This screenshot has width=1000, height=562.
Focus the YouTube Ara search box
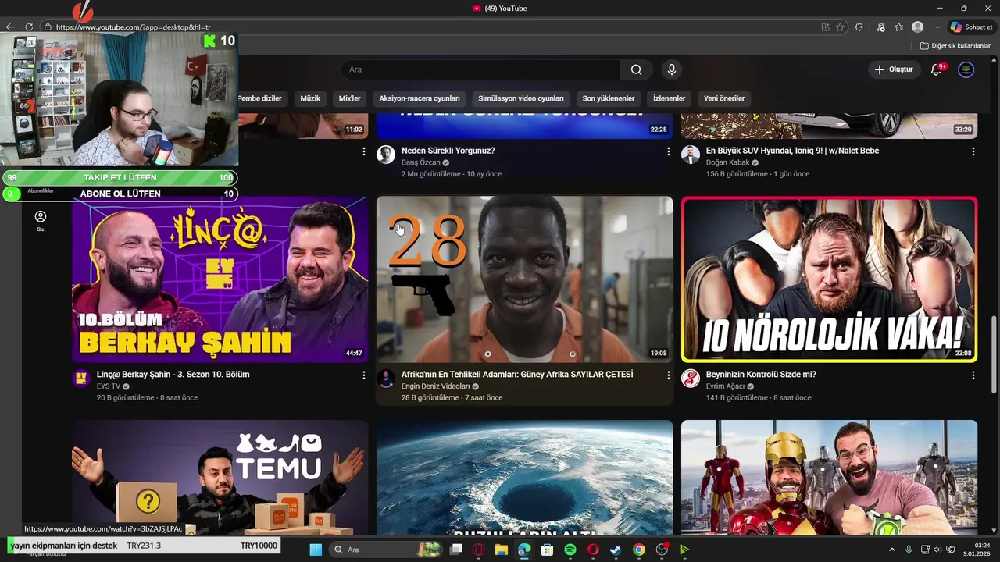click(x=481, y=69)
